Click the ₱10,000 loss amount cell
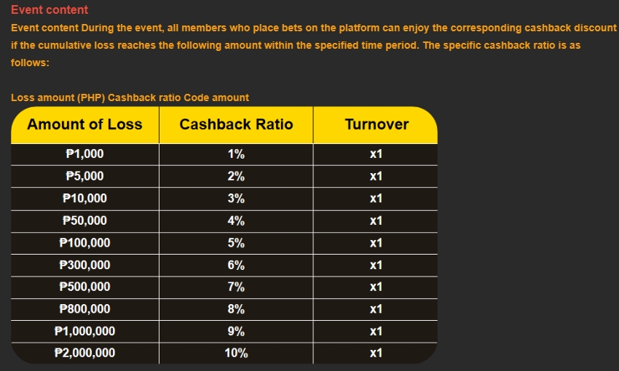This screenshot has width=619, height=371. (x=84, y=199)
